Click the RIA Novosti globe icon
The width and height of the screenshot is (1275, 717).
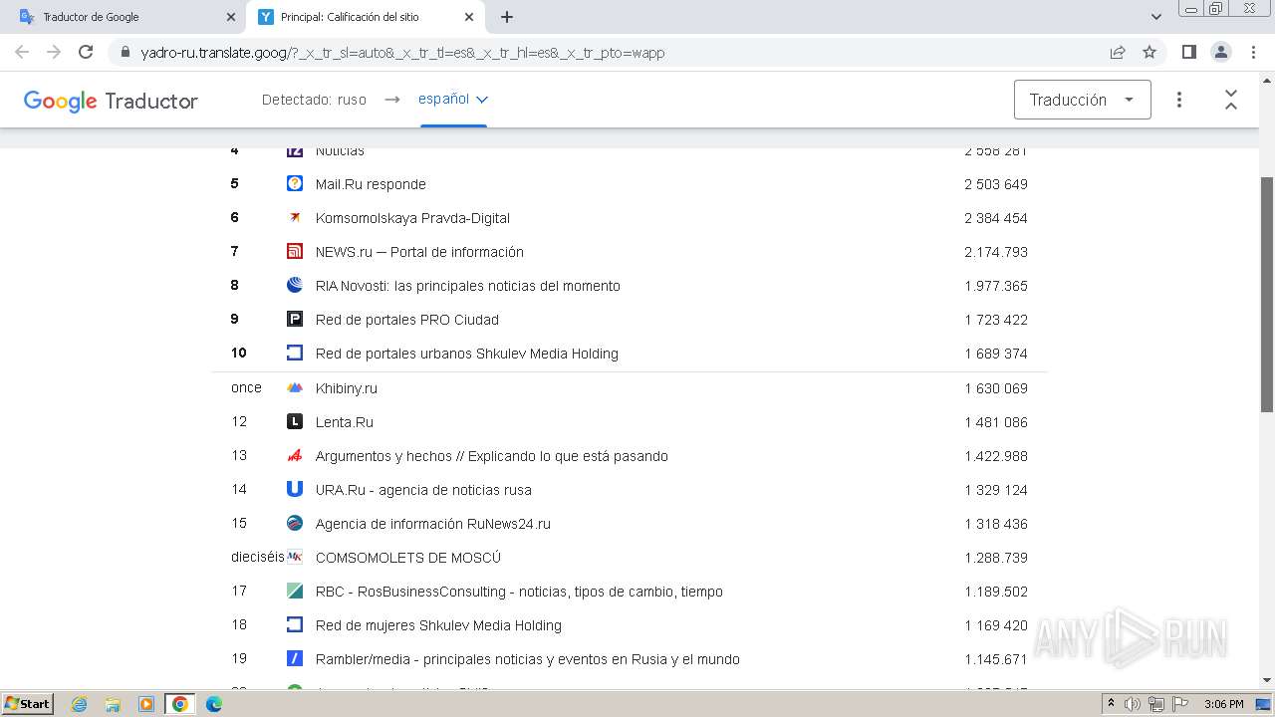(295, 285)
